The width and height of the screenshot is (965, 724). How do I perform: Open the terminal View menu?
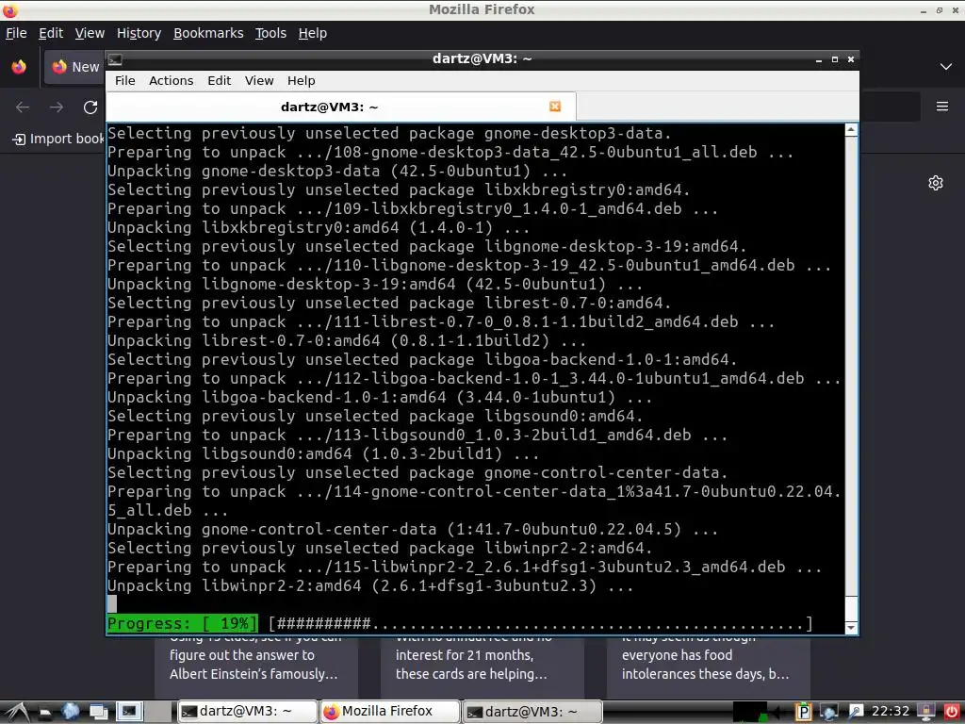coord(259,81)
